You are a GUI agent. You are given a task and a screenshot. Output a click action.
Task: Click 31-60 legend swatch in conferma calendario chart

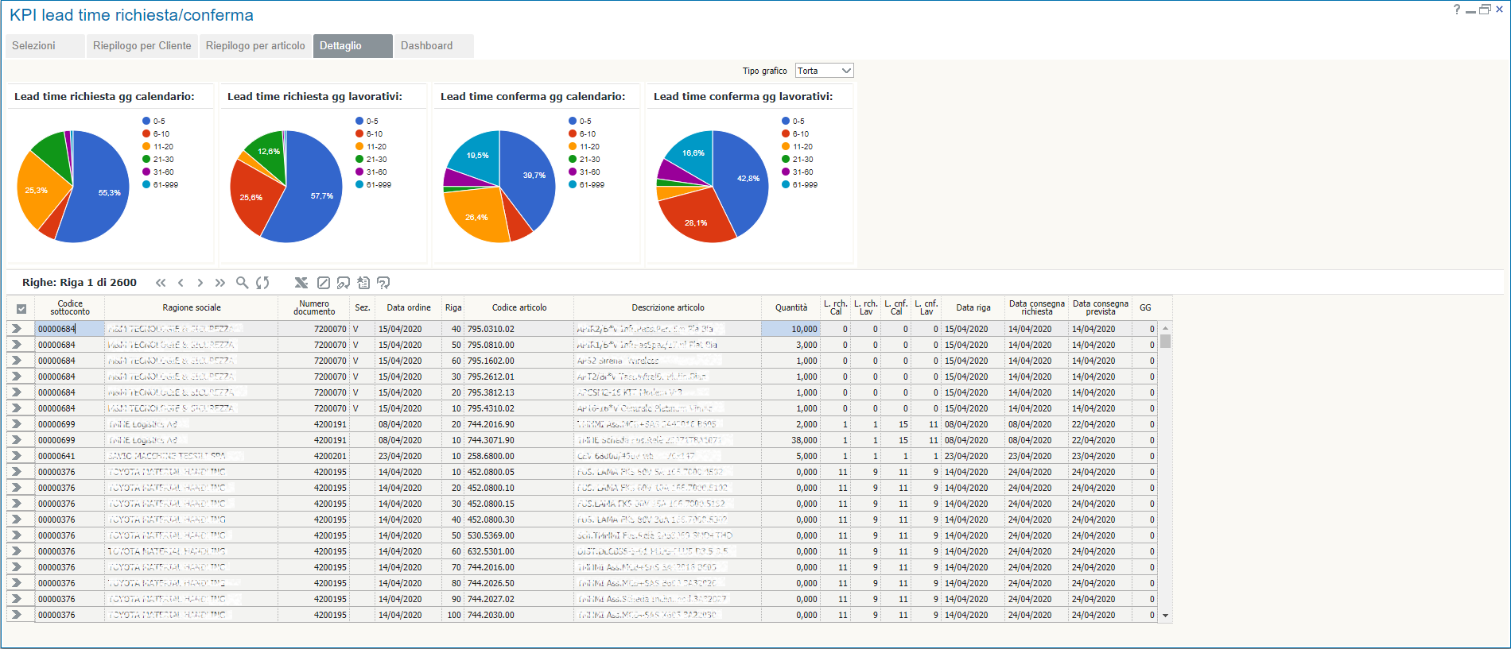pos(573,172)
